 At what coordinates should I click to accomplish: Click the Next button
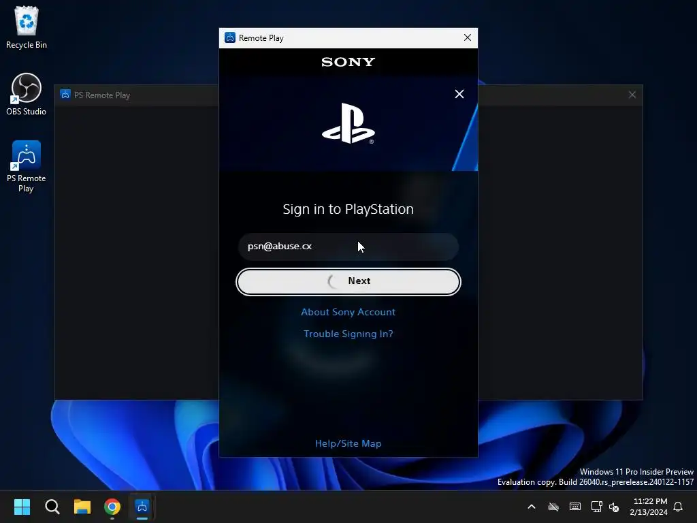348,281
